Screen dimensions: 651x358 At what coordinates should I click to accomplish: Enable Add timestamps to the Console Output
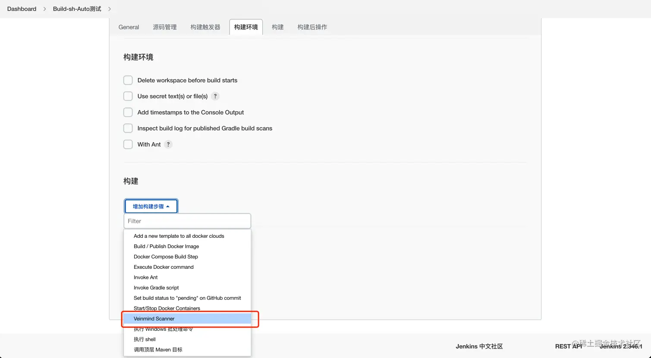click(128, 112)
